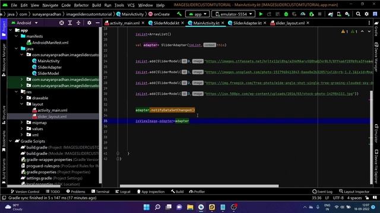Open editor tabs more options menu
The width and height of the screenshot is (380, 213).
click(369, 23)
